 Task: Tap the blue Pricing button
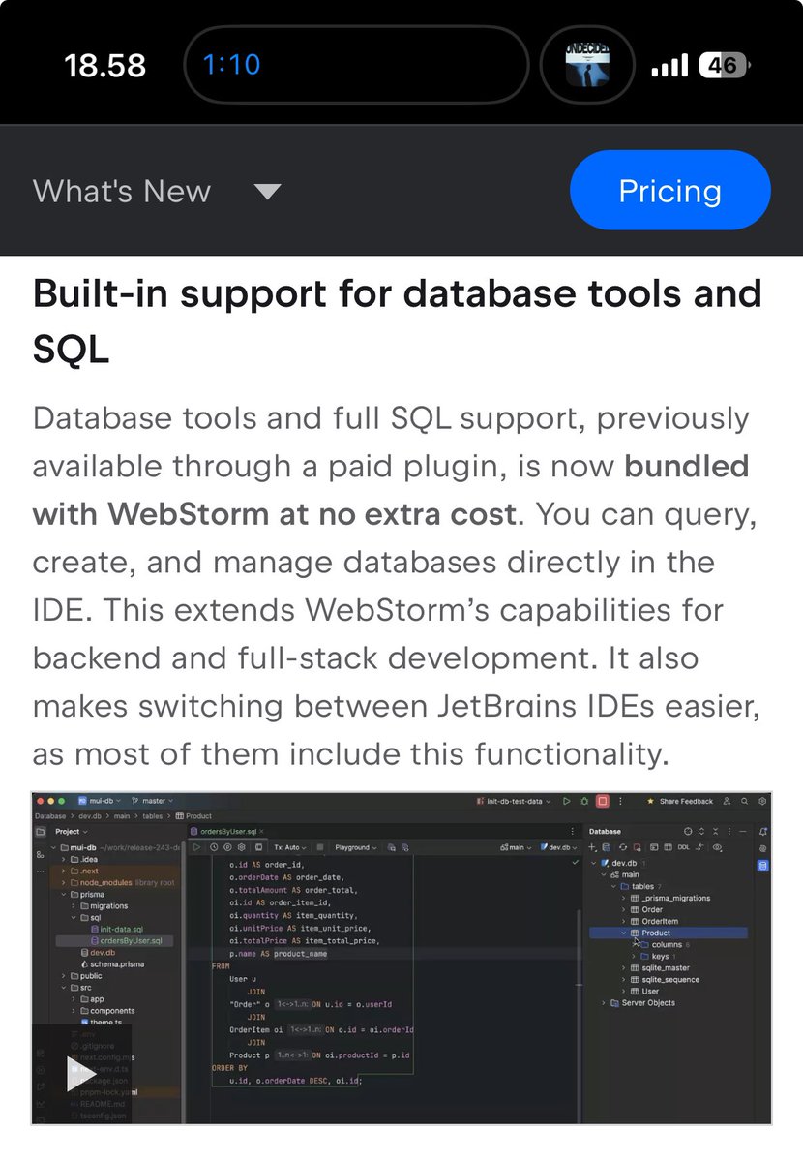(x=670, y=191)
